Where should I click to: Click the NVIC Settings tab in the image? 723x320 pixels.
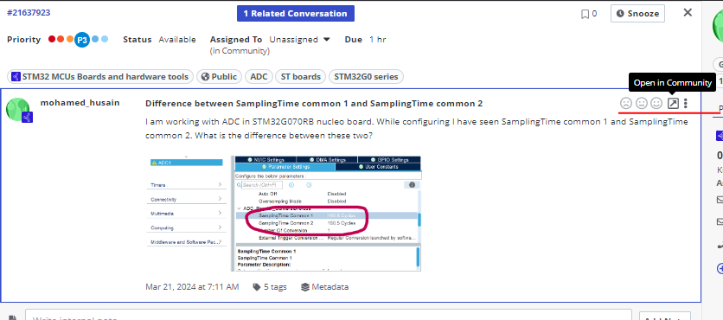(x=266, y=159)
